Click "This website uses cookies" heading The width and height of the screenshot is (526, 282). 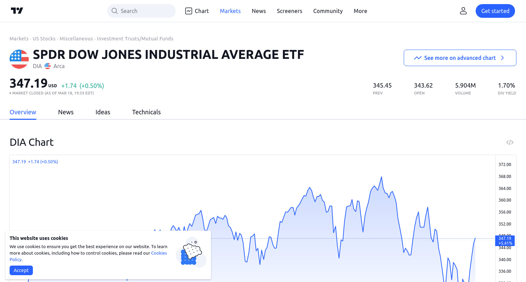(39, 238)
